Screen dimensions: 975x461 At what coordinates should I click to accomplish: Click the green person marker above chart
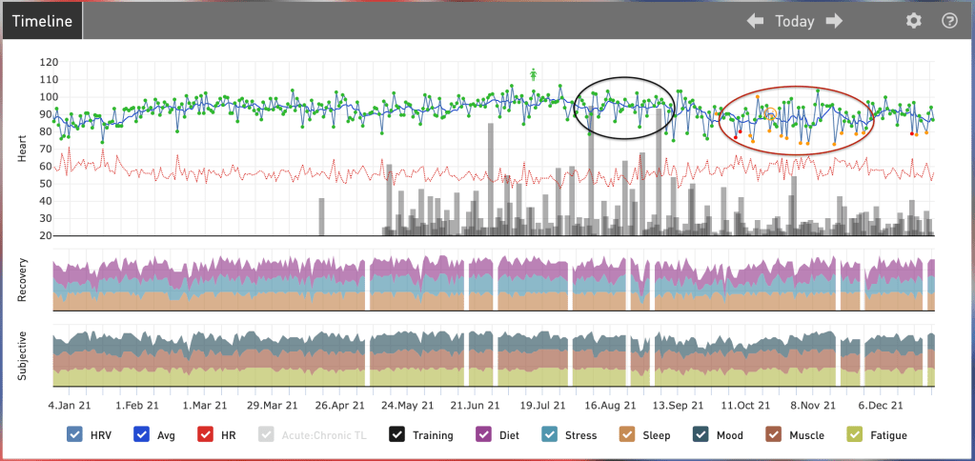535,73
